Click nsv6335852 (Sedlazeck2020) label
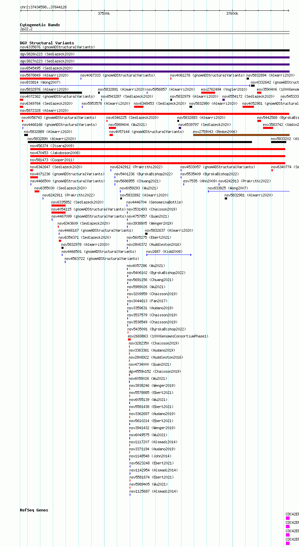This screenshot has height=547, width=299. pos(78,202)
